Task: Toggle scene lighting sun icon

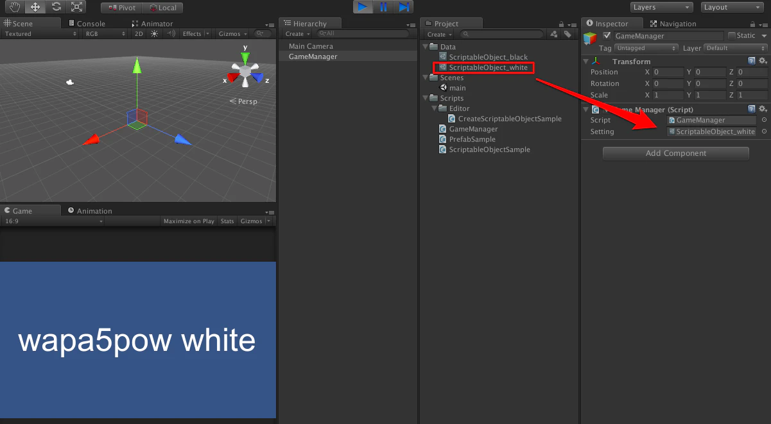Action: pos(155,33)
